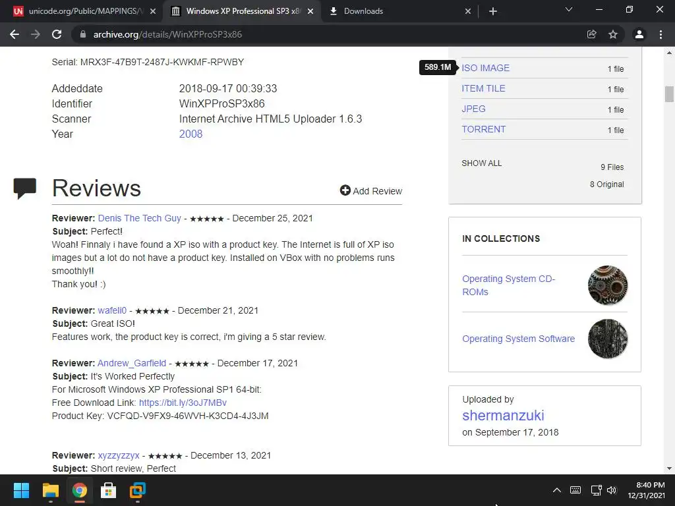The height and width of the screenshot is (506, 675).
Task: Click the page vertical scrollbar thumb
Action: (669, 94)
